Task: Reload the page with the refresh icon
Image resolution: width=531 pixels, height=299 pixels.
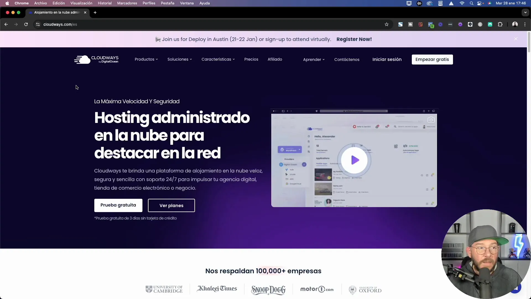Action: click(26, 24)
